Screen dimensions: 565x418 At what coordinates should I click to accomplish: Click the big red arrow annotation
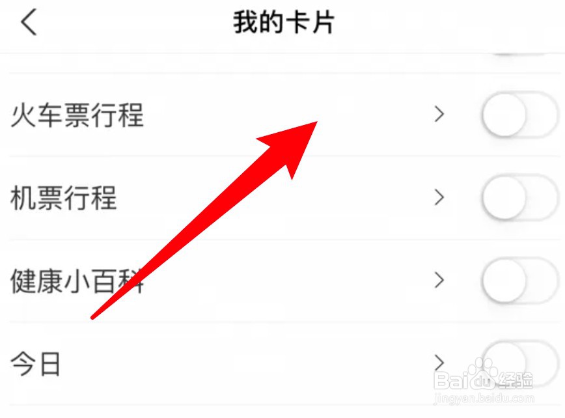point(204,220)
